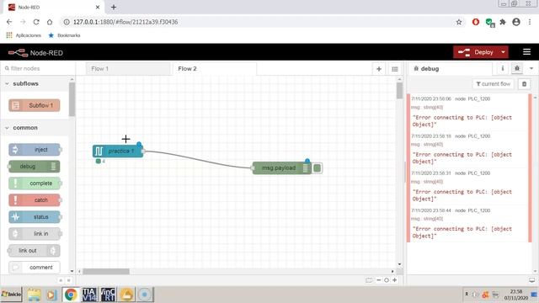Image resolution: width=539 pixels, height=303 pixels.
Task: Click the practica 1 node output port
Action: tap(143, 151)
